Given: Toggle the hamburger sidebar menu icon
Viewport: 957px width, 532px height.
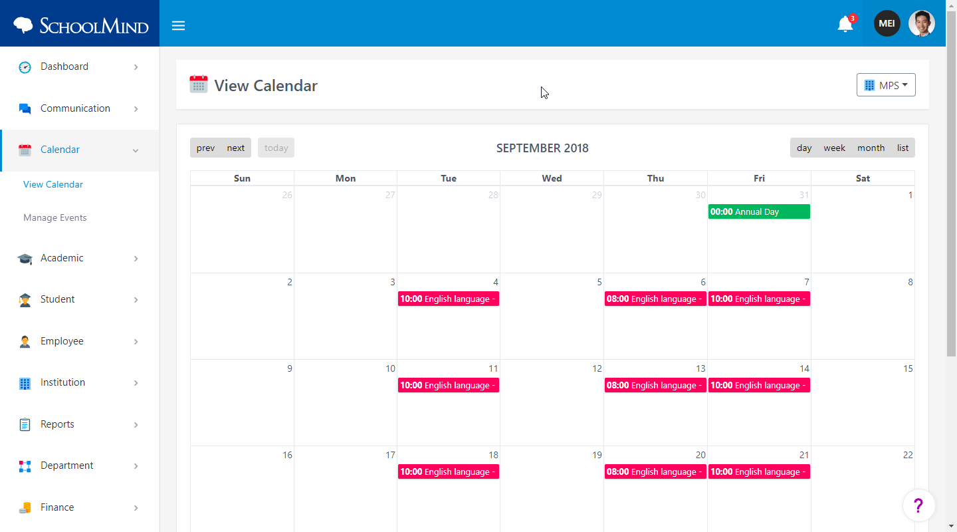Looking at the screenshot, I should click(178, 26).
